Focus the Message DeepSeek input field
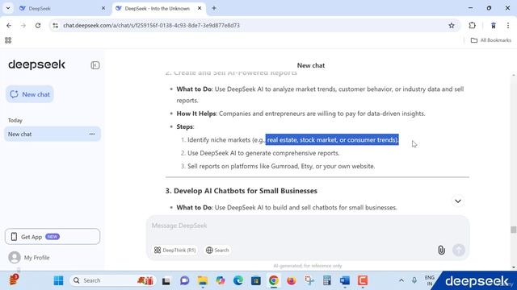Viewport: 517px width, 290px height. point(308,226)
